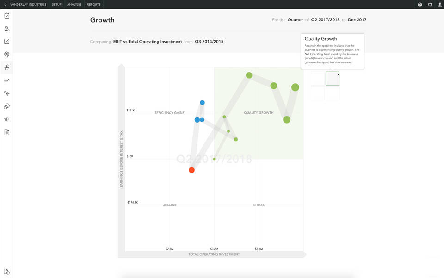Click the pulse waveform analysis icon
The image size is (444, 278).
[6, 80]
